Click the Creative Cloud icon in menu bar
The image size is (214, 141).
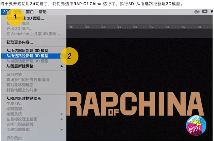click(x=197, y=12)
